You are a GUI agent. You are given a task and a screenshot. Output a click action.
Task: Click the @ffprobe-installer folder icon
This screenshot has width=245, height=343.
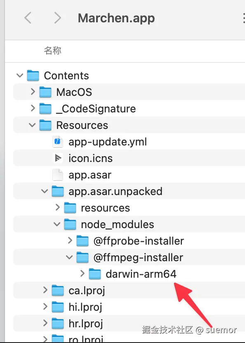[x=82, y=241]
